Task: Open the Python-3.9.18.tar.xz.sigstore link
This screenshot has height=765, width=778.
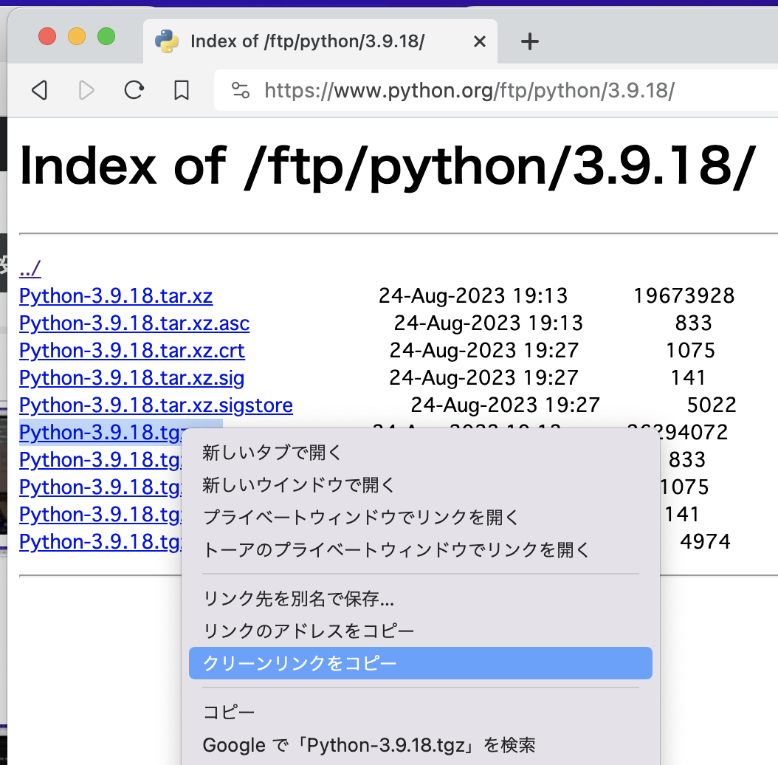Action: point(156,405)
